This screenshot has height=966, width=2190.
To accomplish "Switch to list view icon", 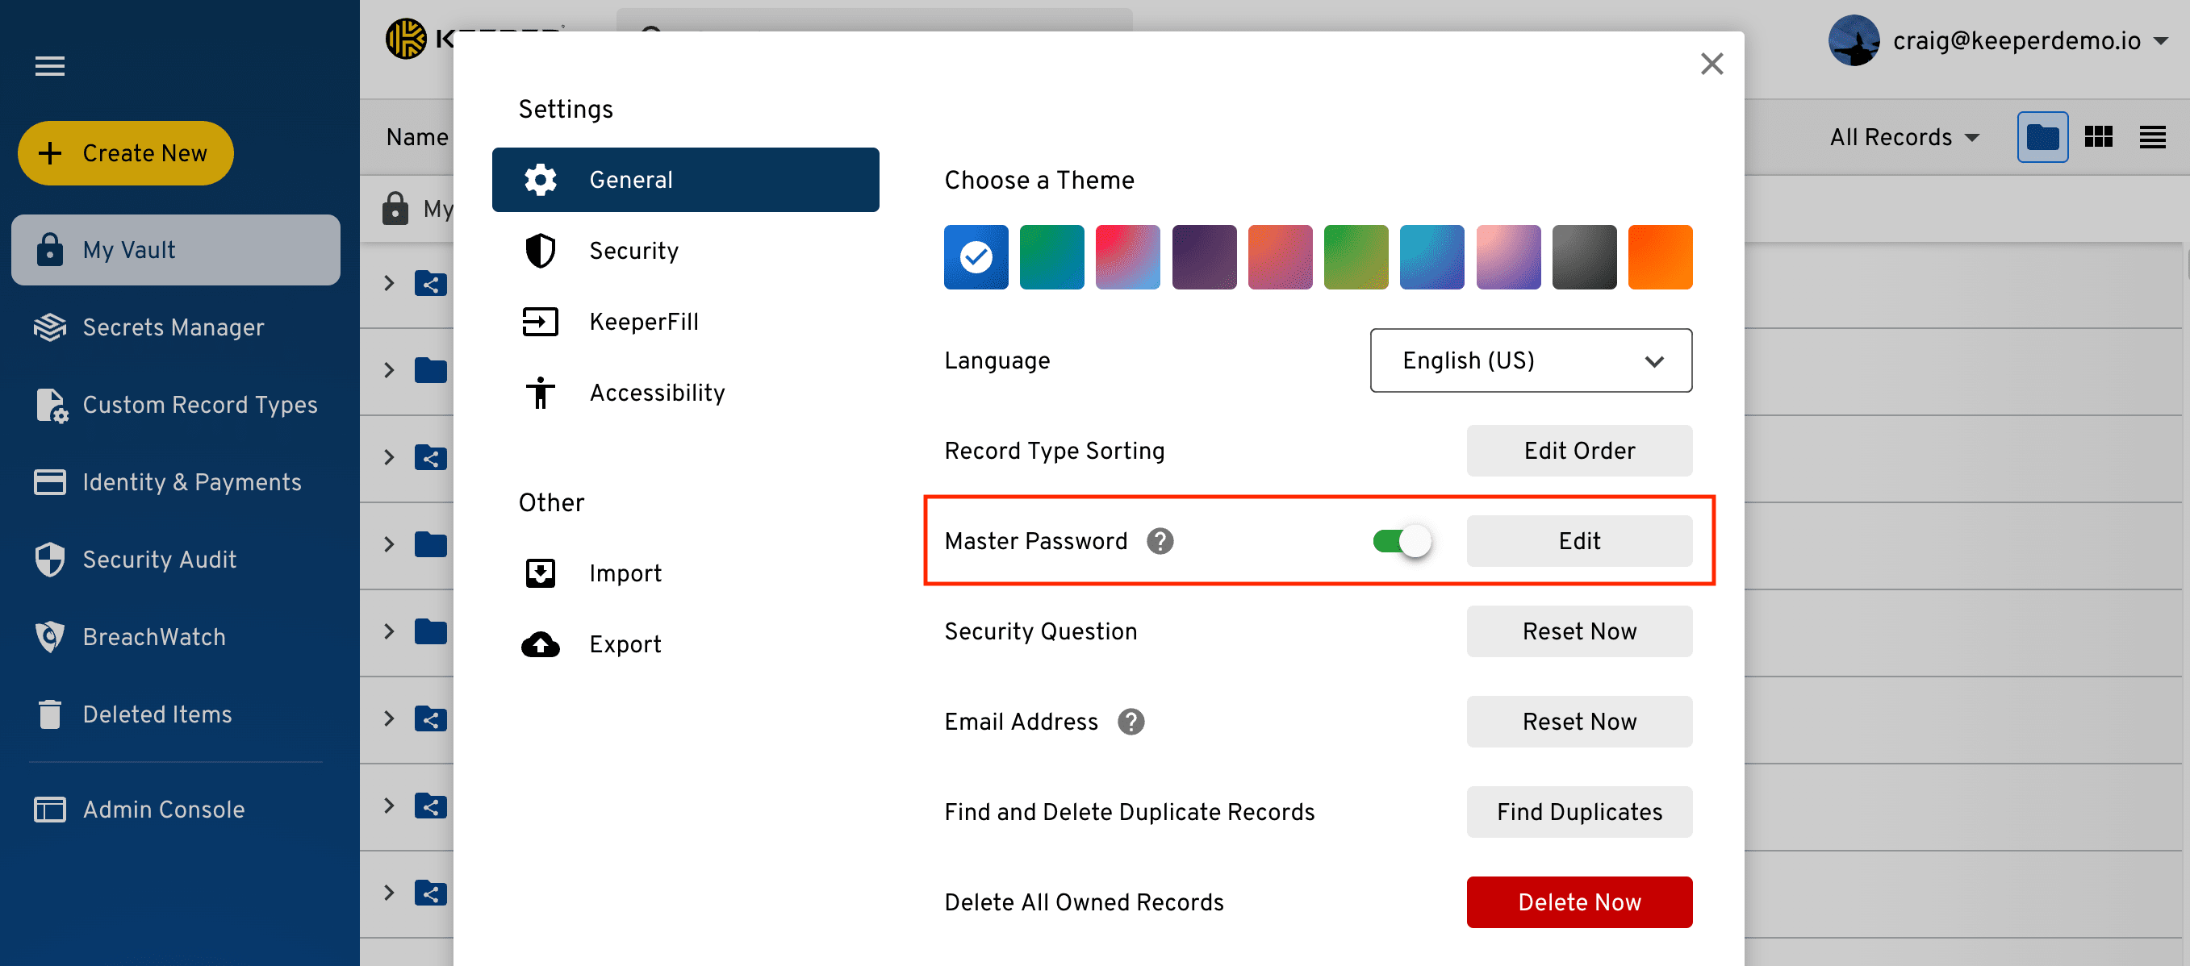I will (x=2152, y=137).
